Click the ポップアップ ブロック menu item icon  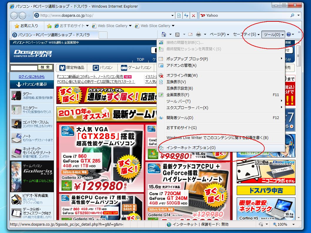click(161, 59)
